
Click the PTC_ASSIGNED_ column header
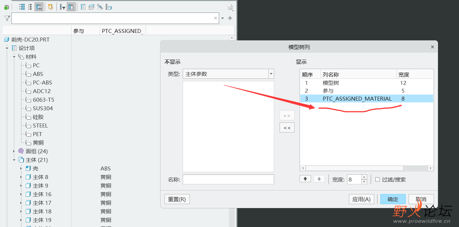[123, 31]
